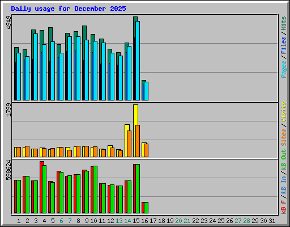Click the 598624 axis value
290x227 pixels.
8,170
